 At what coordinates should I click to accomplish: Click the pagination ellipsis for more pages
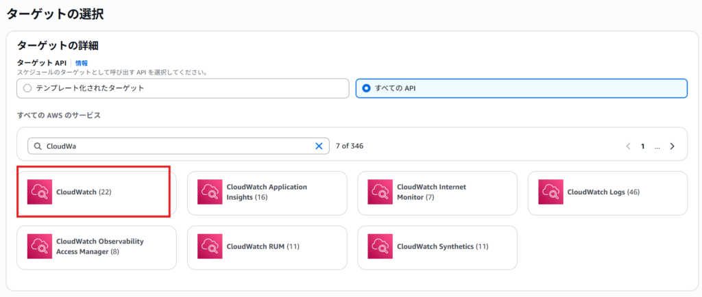(657, 146)
